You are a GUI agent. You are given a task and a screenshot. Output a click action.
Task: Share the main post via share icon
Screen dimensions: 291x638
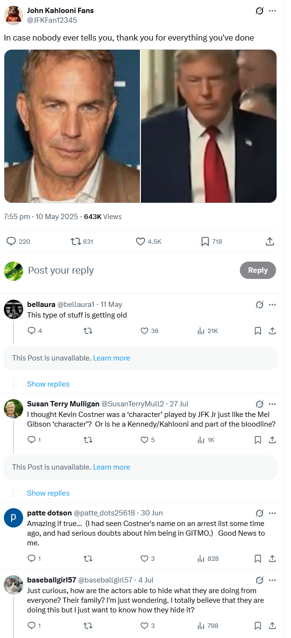270,241
